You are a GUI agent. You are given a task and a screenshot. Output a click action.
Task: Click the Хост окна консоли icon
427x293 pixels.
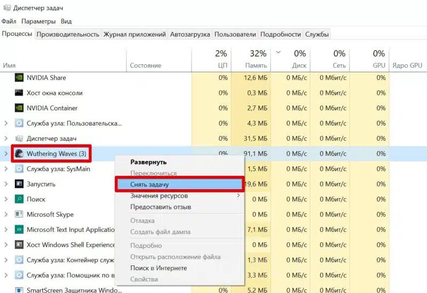point(20,93)
